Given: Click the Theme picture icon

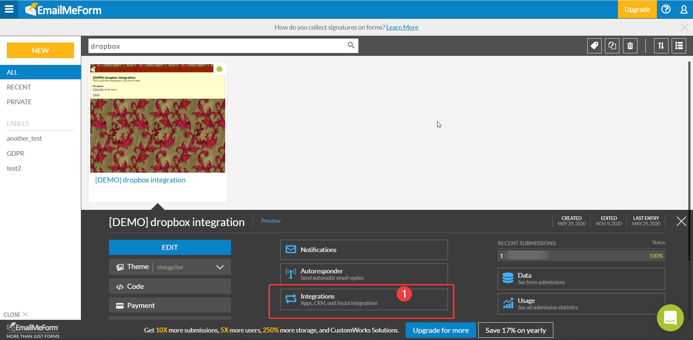Looking at the screenshot, I should coord(120,267).
